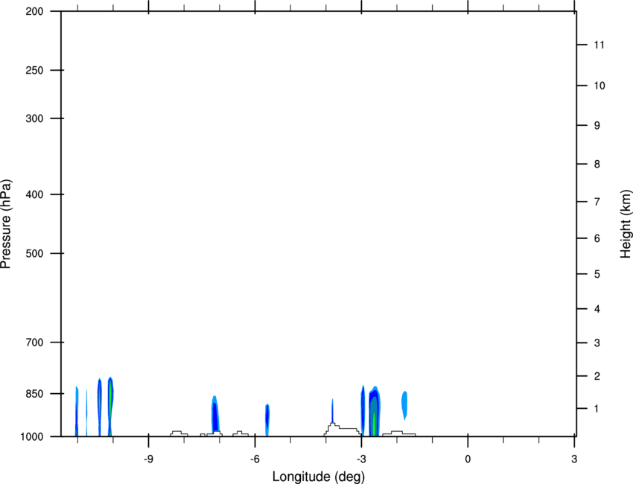Click the 300 pressure tick label
Viewport: 633px width, 484px height.
pyautogui.click(x=34, y=118)
